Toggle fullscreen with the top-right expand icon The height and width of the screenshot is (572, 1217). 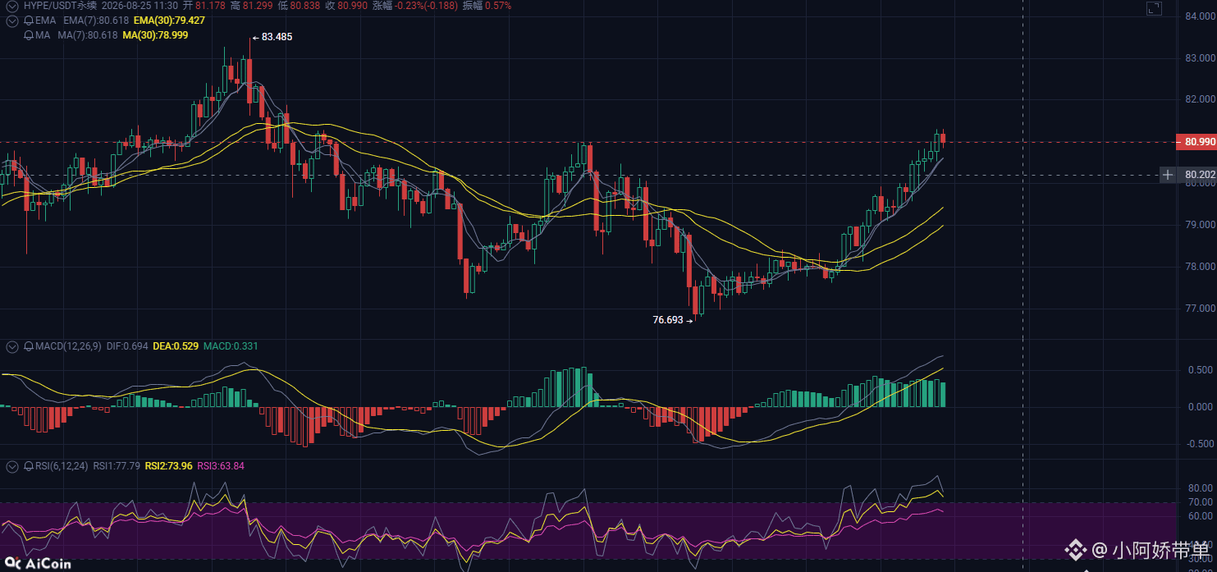tap(1154, 9)
